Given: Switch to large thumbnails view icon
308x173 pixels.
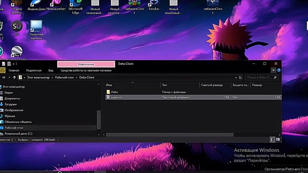Looking at the screenshot, I should tap(278, 139).
